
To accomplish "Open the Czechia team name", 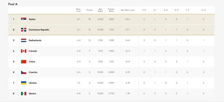I will click(x=33, y=72).
